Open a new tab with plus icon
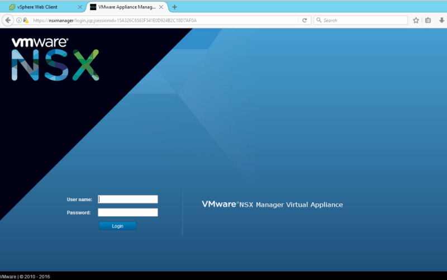 coord(174,7)
